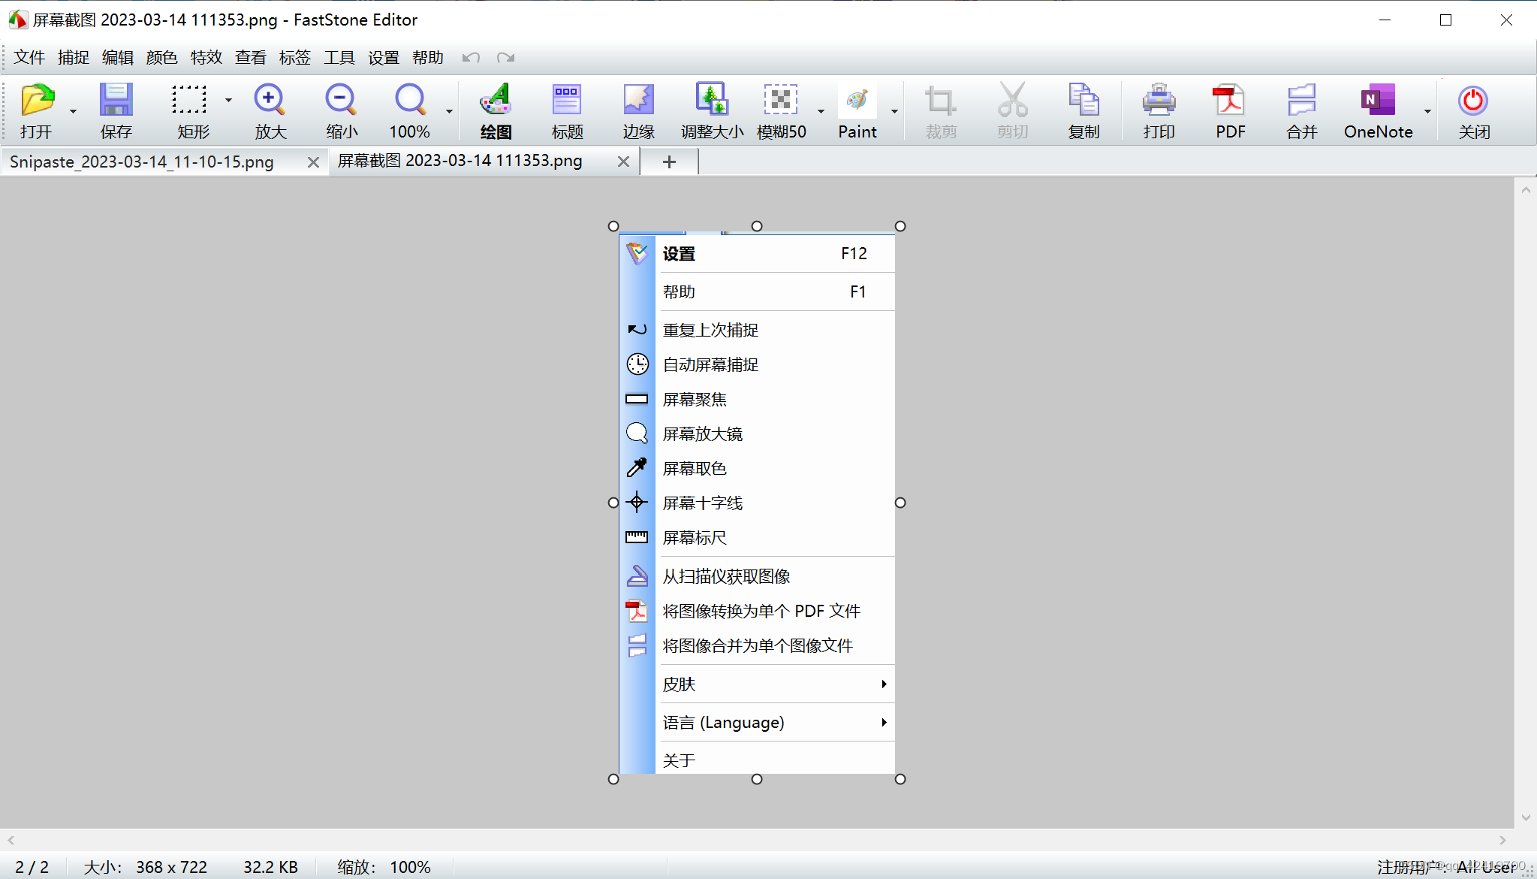Open the 特效 (Effects) menu
1537x879 pixels.
(206, 58)
